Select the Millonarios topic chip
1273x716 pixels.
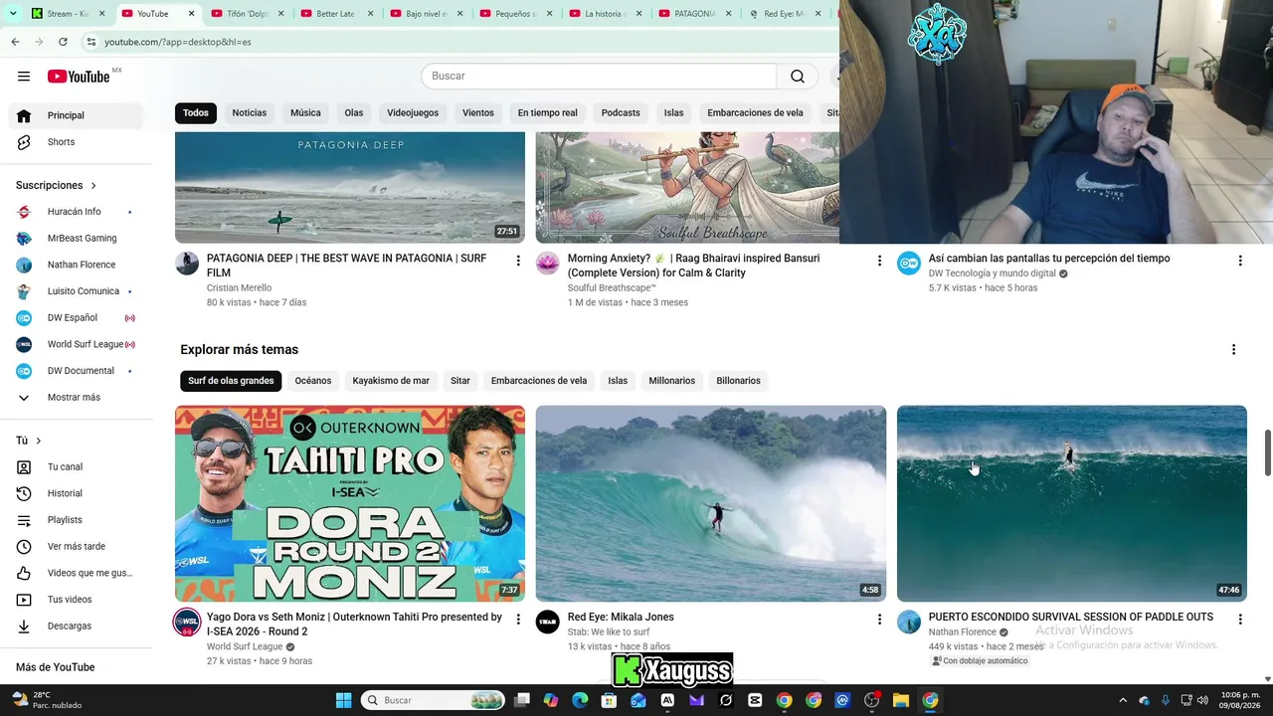point(672,381)
